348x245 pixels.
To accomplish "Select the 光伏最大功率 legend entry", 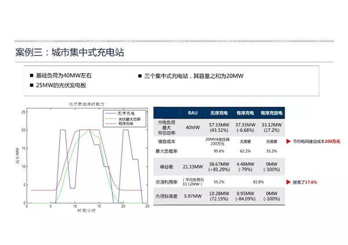I will point(121,118).
